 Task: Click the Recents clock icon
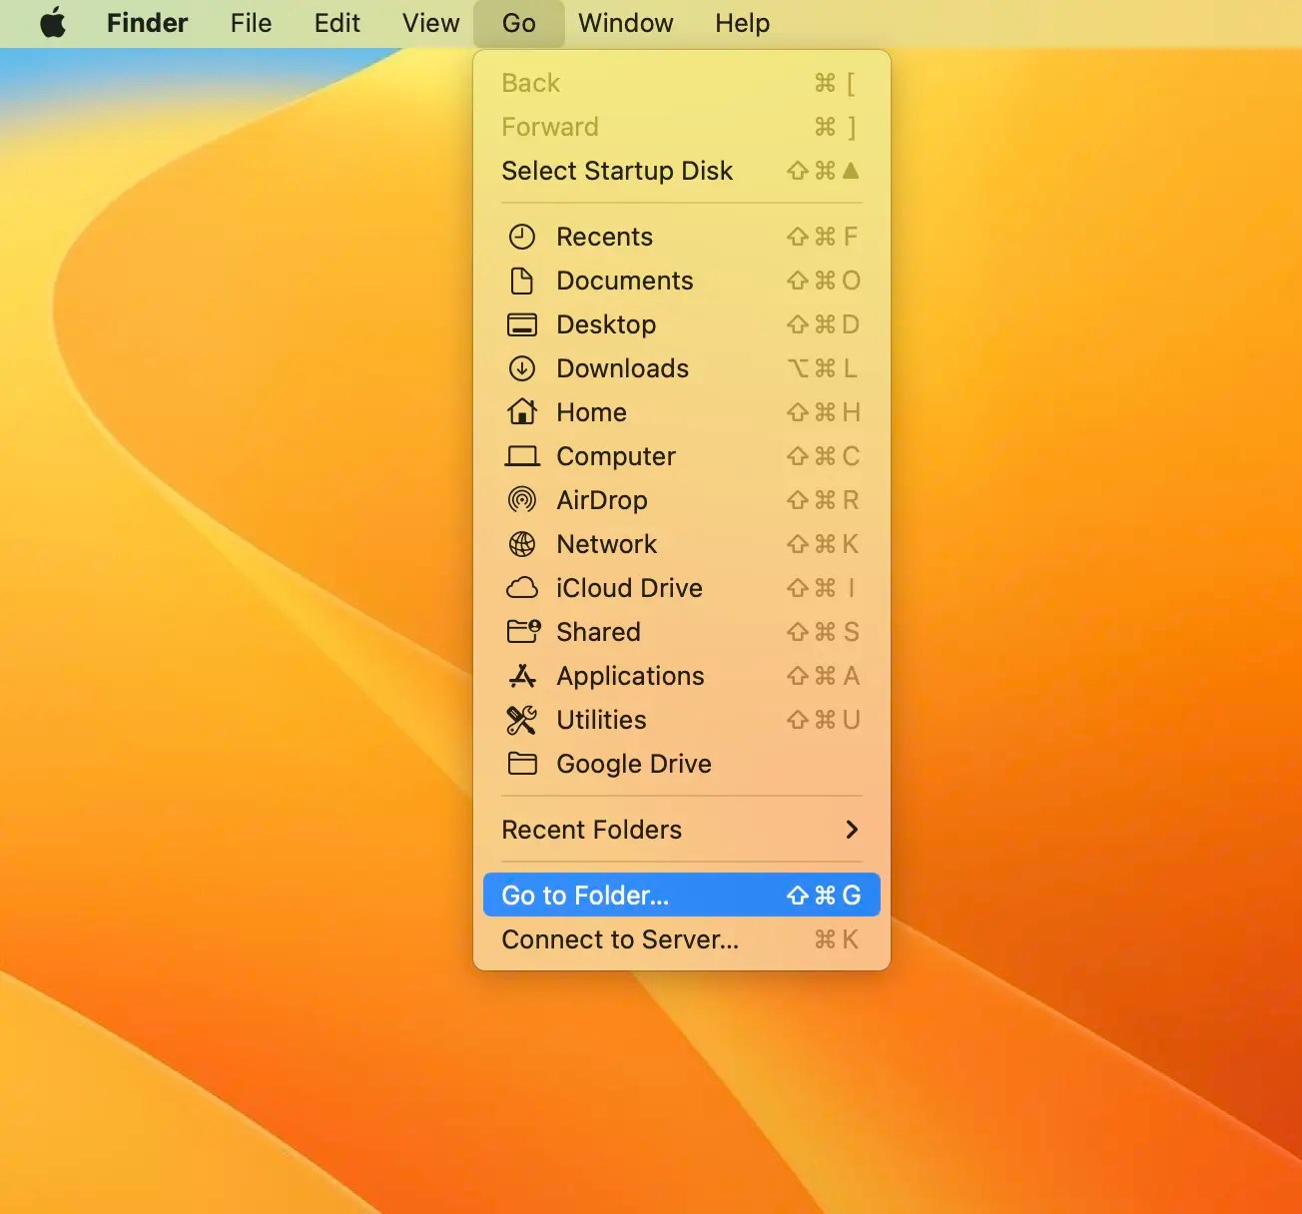click(x=521, y=237)
